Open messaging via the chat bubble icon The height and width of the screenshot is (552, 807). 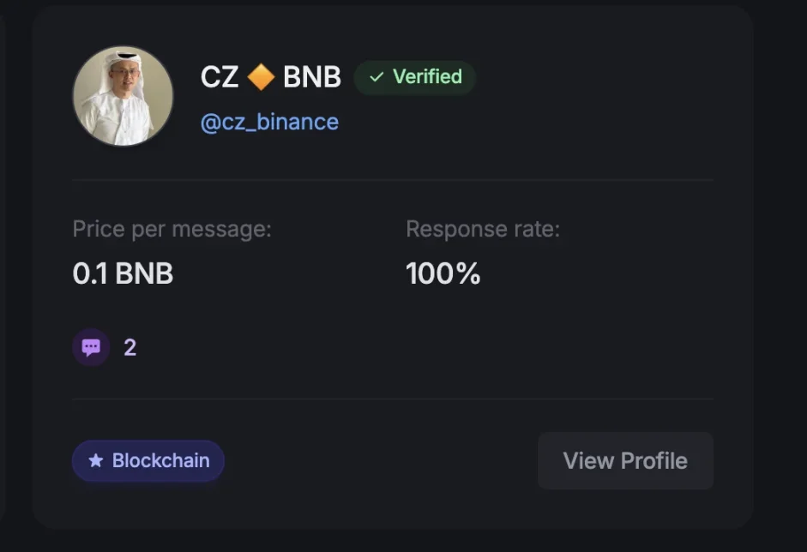(91, 347)
